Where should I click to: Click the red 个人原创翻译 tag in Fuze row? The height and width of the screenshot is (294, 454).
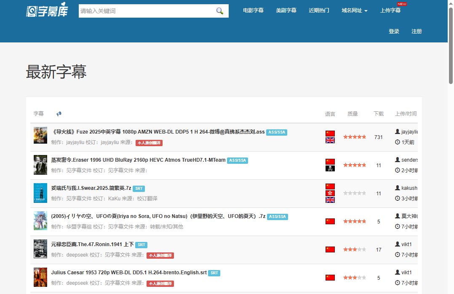[x=149, y=143]
